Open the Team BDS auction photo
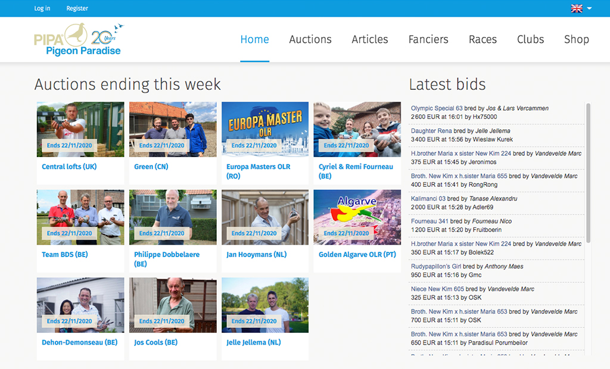610x369 pixels. pyautogui.click(x=80, y=217)
